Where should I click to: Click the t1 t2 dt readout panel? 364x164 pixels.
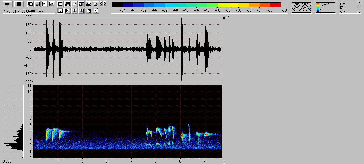350,7
